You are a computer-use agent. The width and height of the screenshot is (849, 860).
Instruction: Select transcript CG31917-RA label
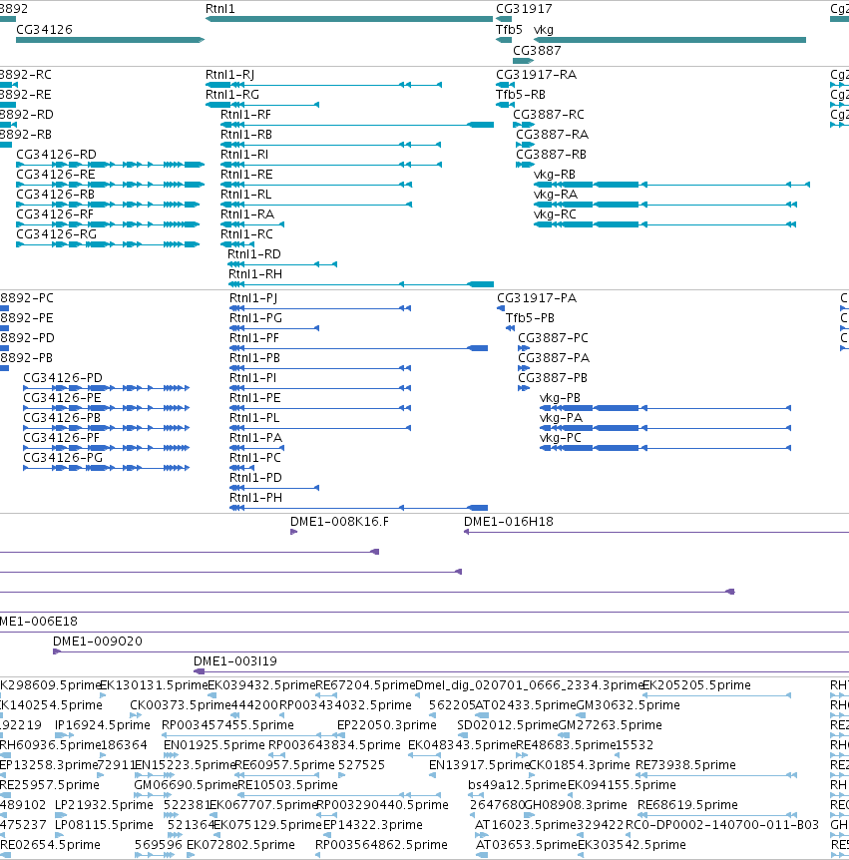click(536, 75)
